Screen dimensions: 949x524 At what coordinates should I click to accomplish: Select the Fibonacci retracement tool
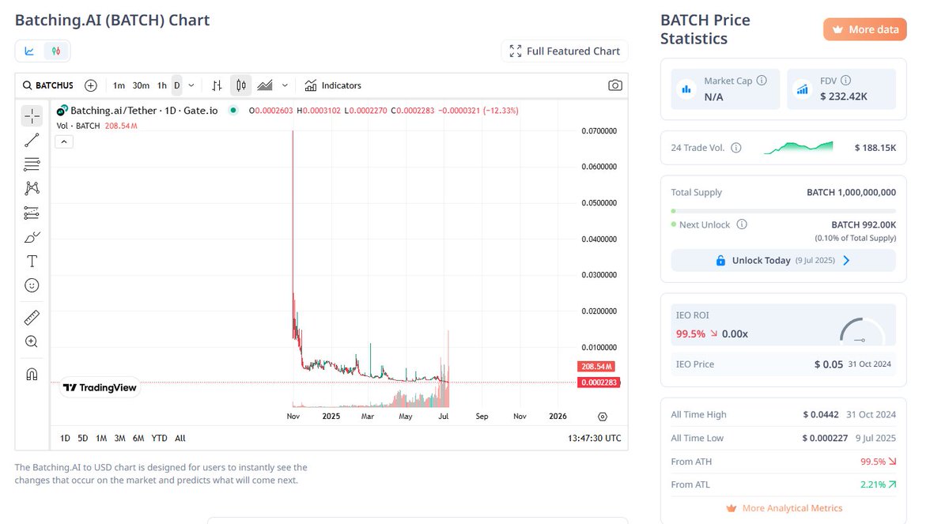pos(32,164)
